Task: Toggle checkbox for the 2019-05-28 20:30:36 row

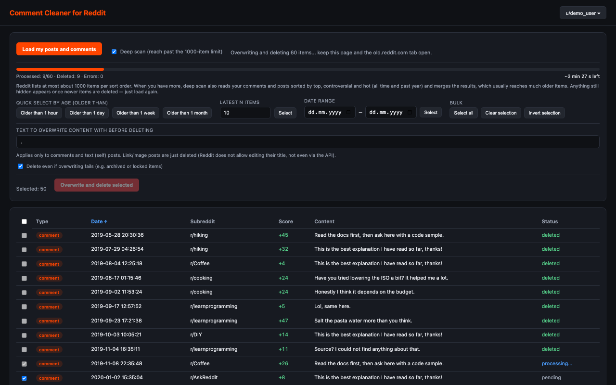Action: pos(24,235)
